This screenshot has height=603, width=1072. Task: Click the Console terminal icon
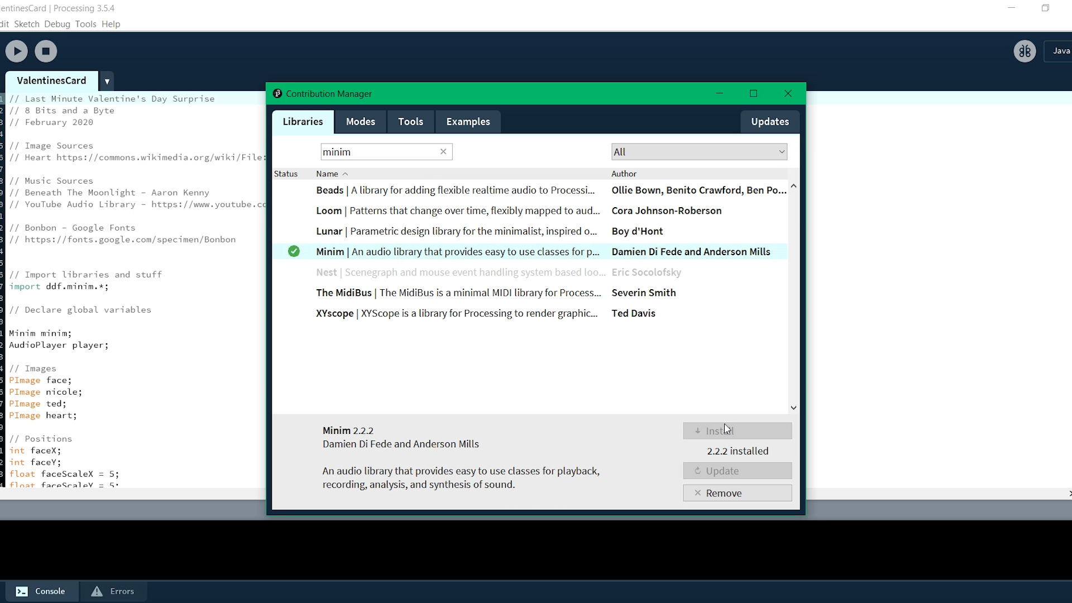pos(22,591)
